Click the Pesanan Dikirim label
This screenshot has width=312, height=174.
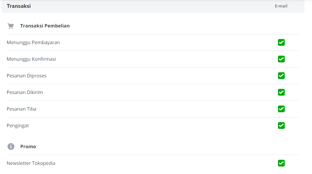pyautogui.click(x=25, y=92)
